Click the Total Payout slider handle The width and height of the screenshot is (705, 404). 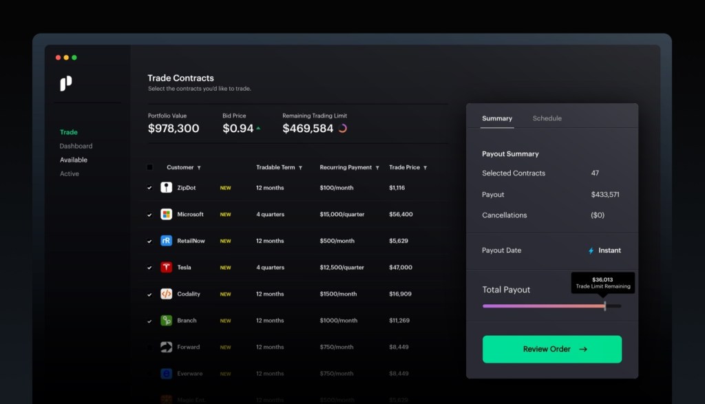click(605, 306)
